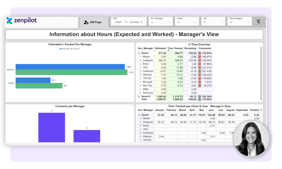Open the start date calendar picker icon
Viewport: 282px width, 169px height.
click(126, 22)
